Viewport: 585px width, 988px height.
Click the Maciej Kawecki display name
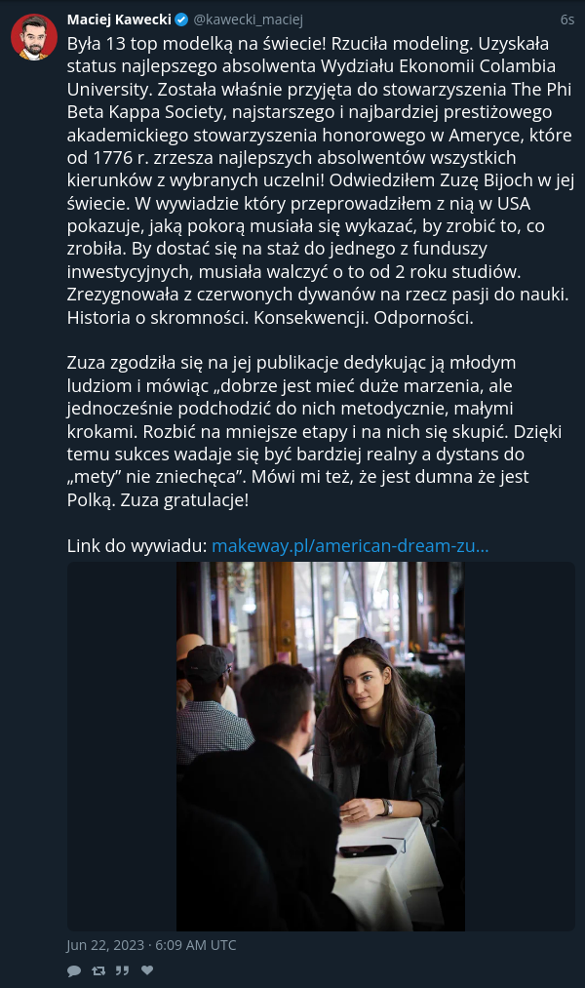coord(119,20)
